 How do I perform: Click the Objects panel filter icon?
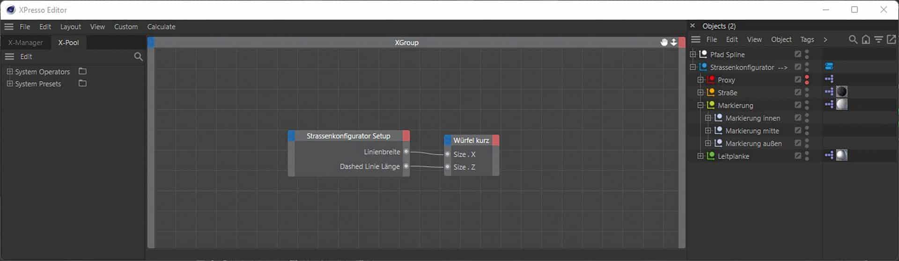click(x=878, y=39)
